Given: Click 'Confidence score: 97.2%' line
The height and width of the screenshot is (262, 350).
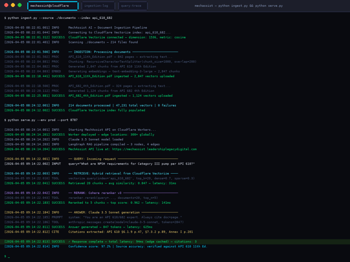Looking at the screenshot, I should click(x=106, y=247).
